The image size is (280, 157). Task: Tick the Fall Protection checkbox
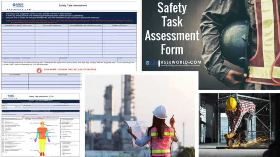coord(3,130)
